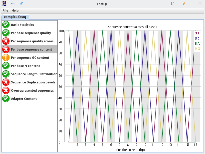Screen dimensions: 205x154
Task: Select the Basic Statistics module
Action: click(22, 25)
